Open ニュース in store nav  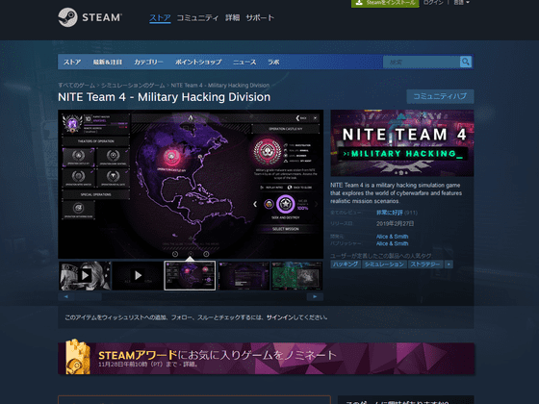pos(244,63)
